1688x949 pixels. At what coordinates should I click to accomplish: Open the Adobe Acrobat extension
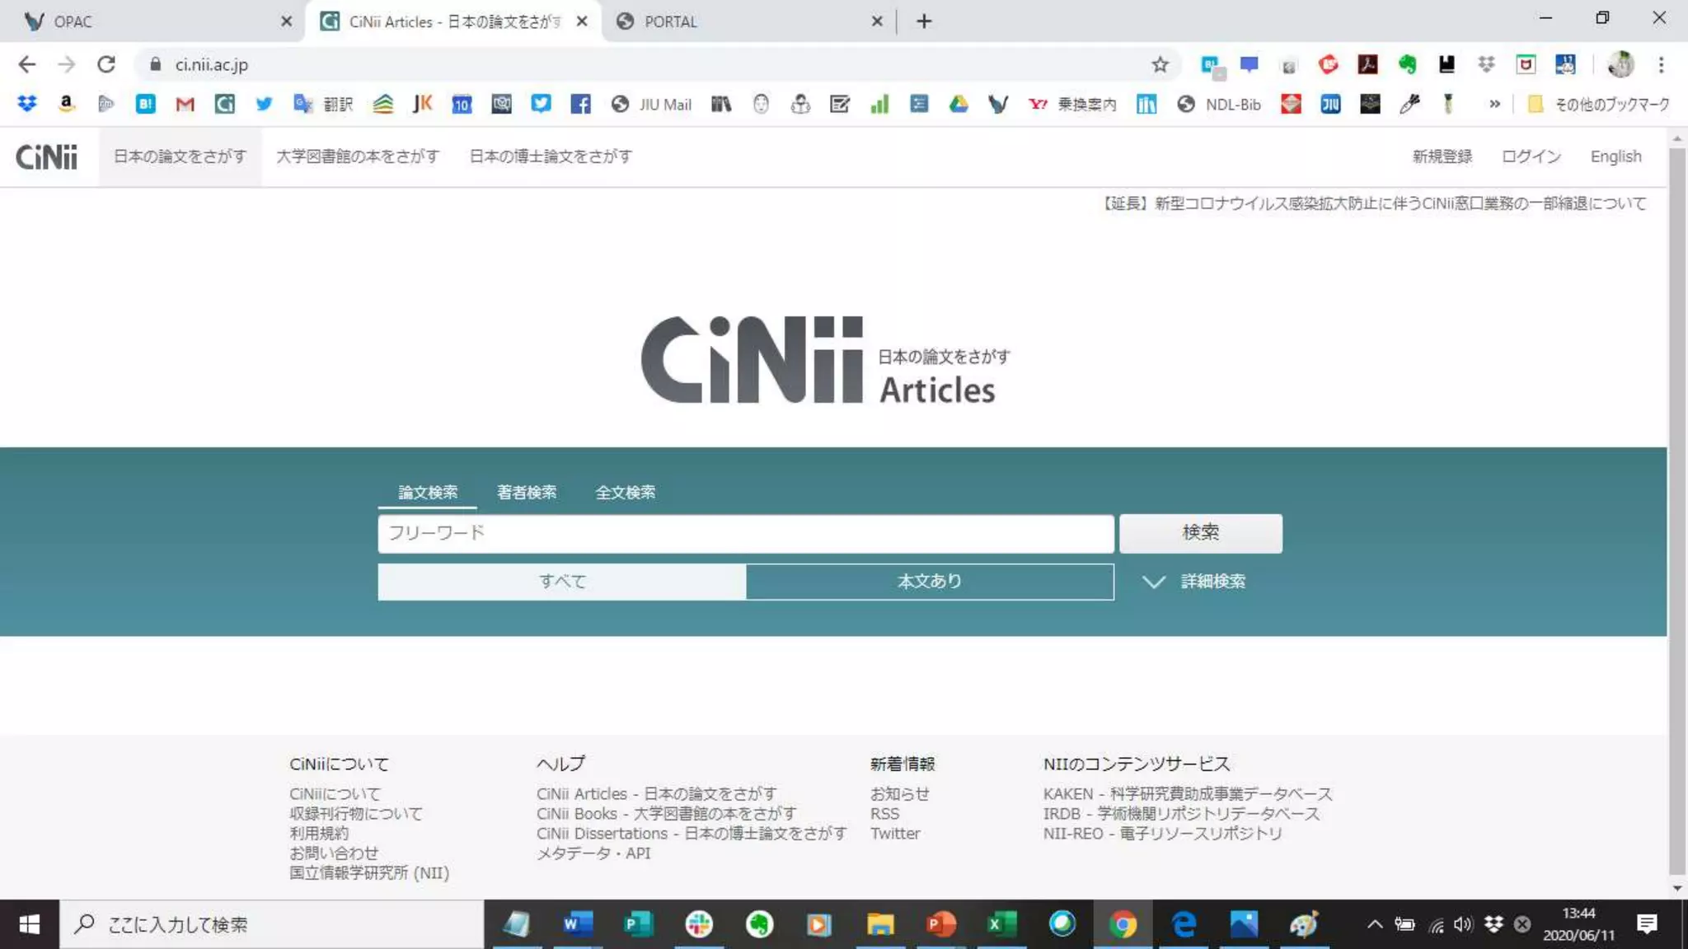click(1367, 64)
